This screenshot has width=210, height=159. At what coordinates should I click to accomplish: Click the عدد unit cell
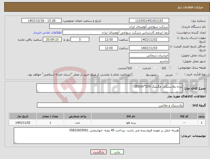click(x=77, y=123)
